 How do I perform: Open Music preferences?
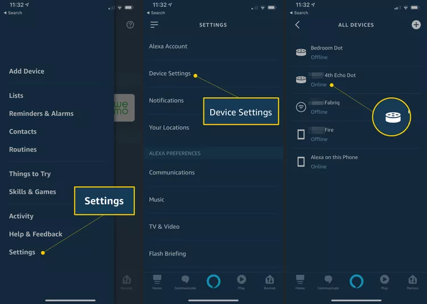213,199
